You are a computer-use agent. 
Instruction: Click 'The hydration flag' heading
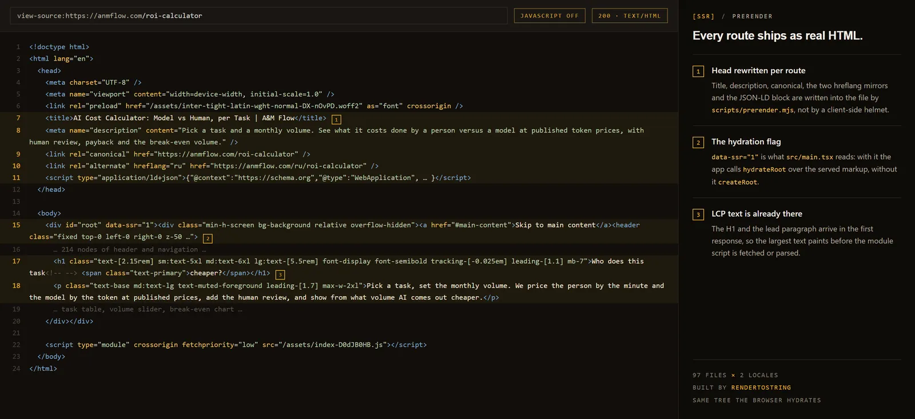746,141
